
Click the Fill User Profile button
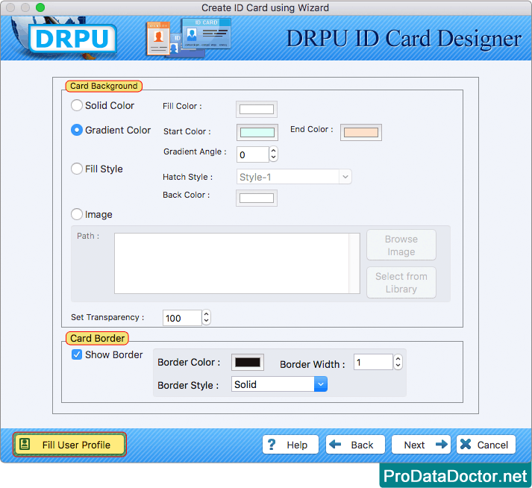[69, 445]
